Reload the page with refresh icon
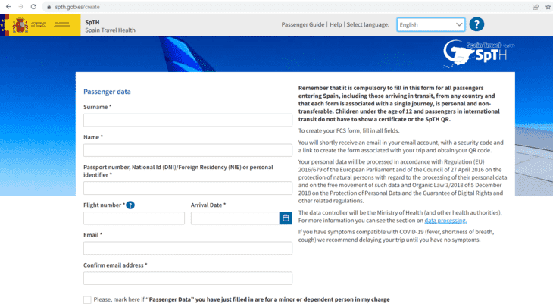The height and width of the screenshot is (304, 553). point(33,7)
